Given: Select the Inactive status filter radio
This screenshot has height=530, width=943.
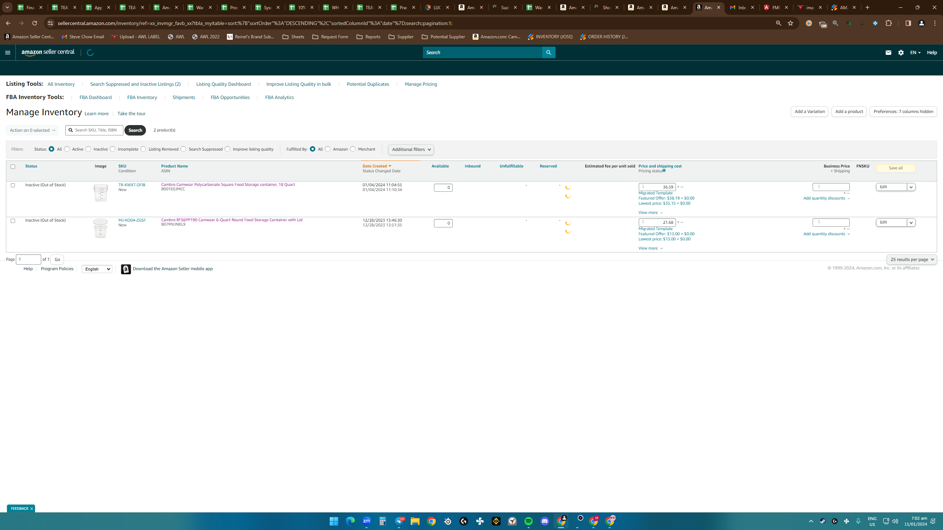Looking at the screenshot, I should point(88,149).
